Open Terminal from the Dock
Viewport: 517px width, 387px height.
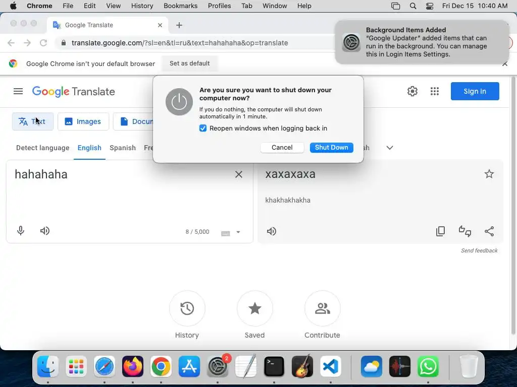tap(274, 366)
